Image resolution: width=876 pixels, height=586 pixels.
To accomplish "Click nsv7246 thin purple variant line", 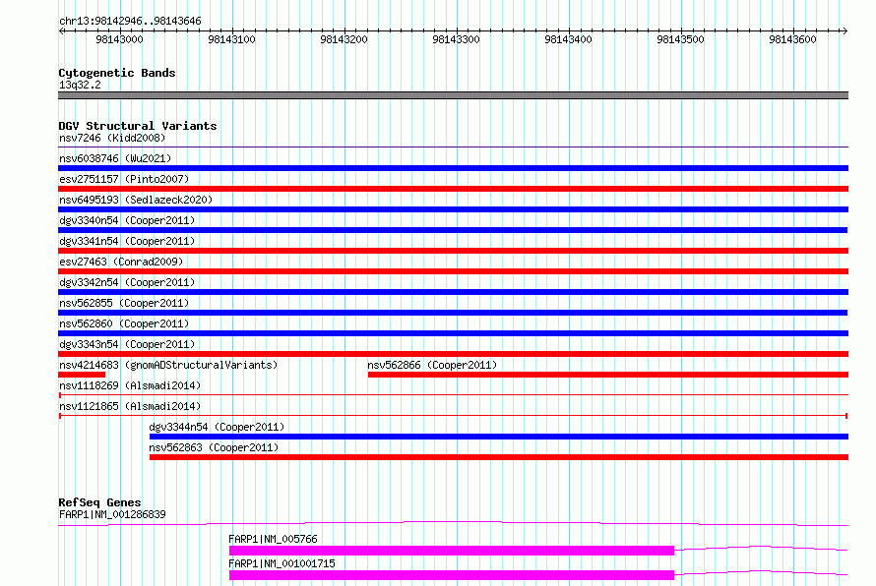I will (x=453, y=147).
